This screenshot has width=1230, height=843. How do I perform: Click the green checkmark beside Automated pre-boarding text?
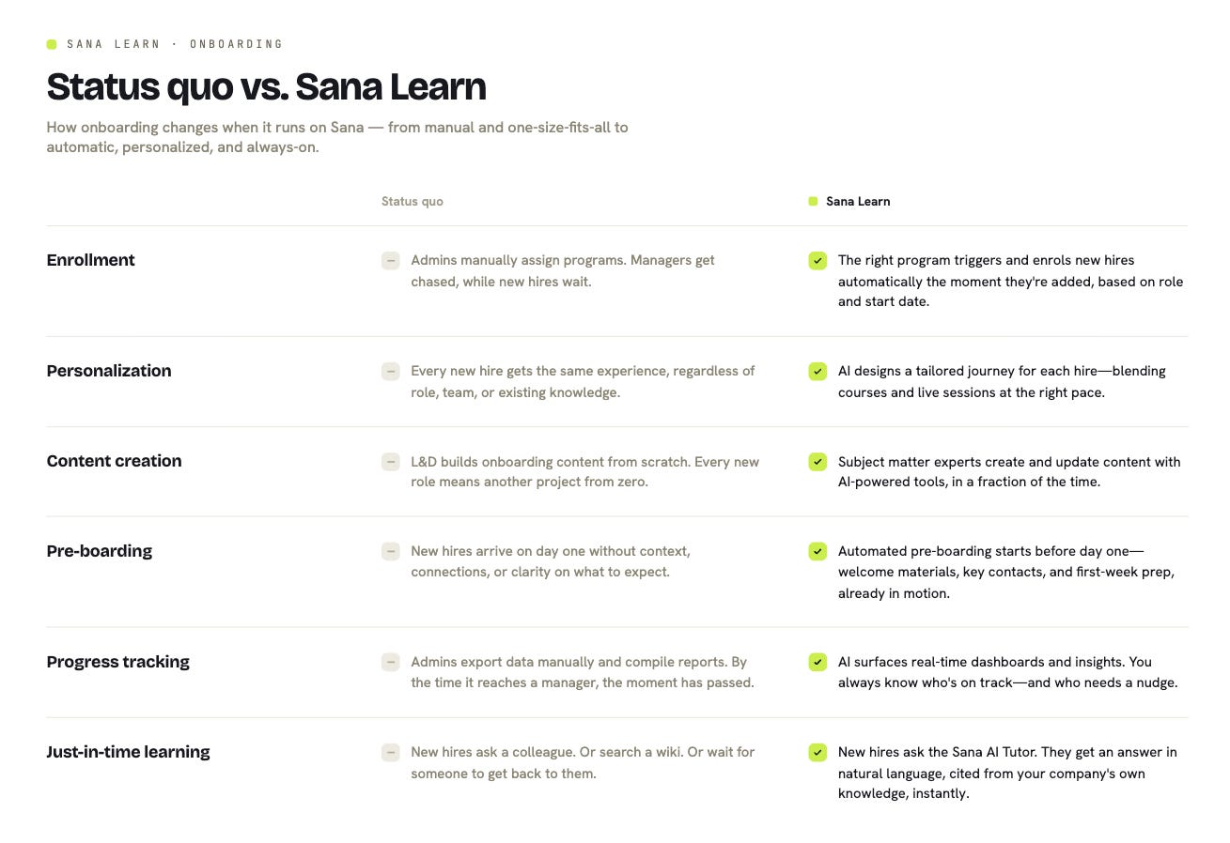click(817, 551)
